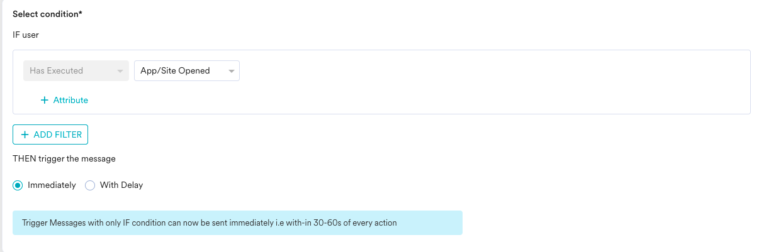This screenshot has width=759, height=252.
Task: Click the IF user label
Action: pyautogui.click(x=26, y=35)
